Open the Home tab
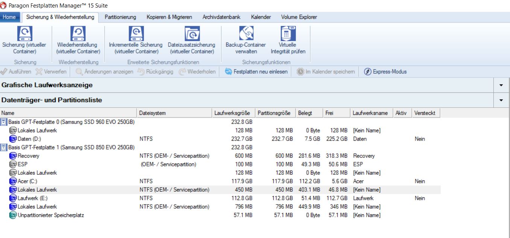 point(9,17)
